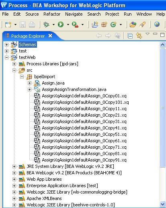This screenshot has height=208, width=166.
Task: Maximize the Package Explorer view
Action: coord(162,35)
